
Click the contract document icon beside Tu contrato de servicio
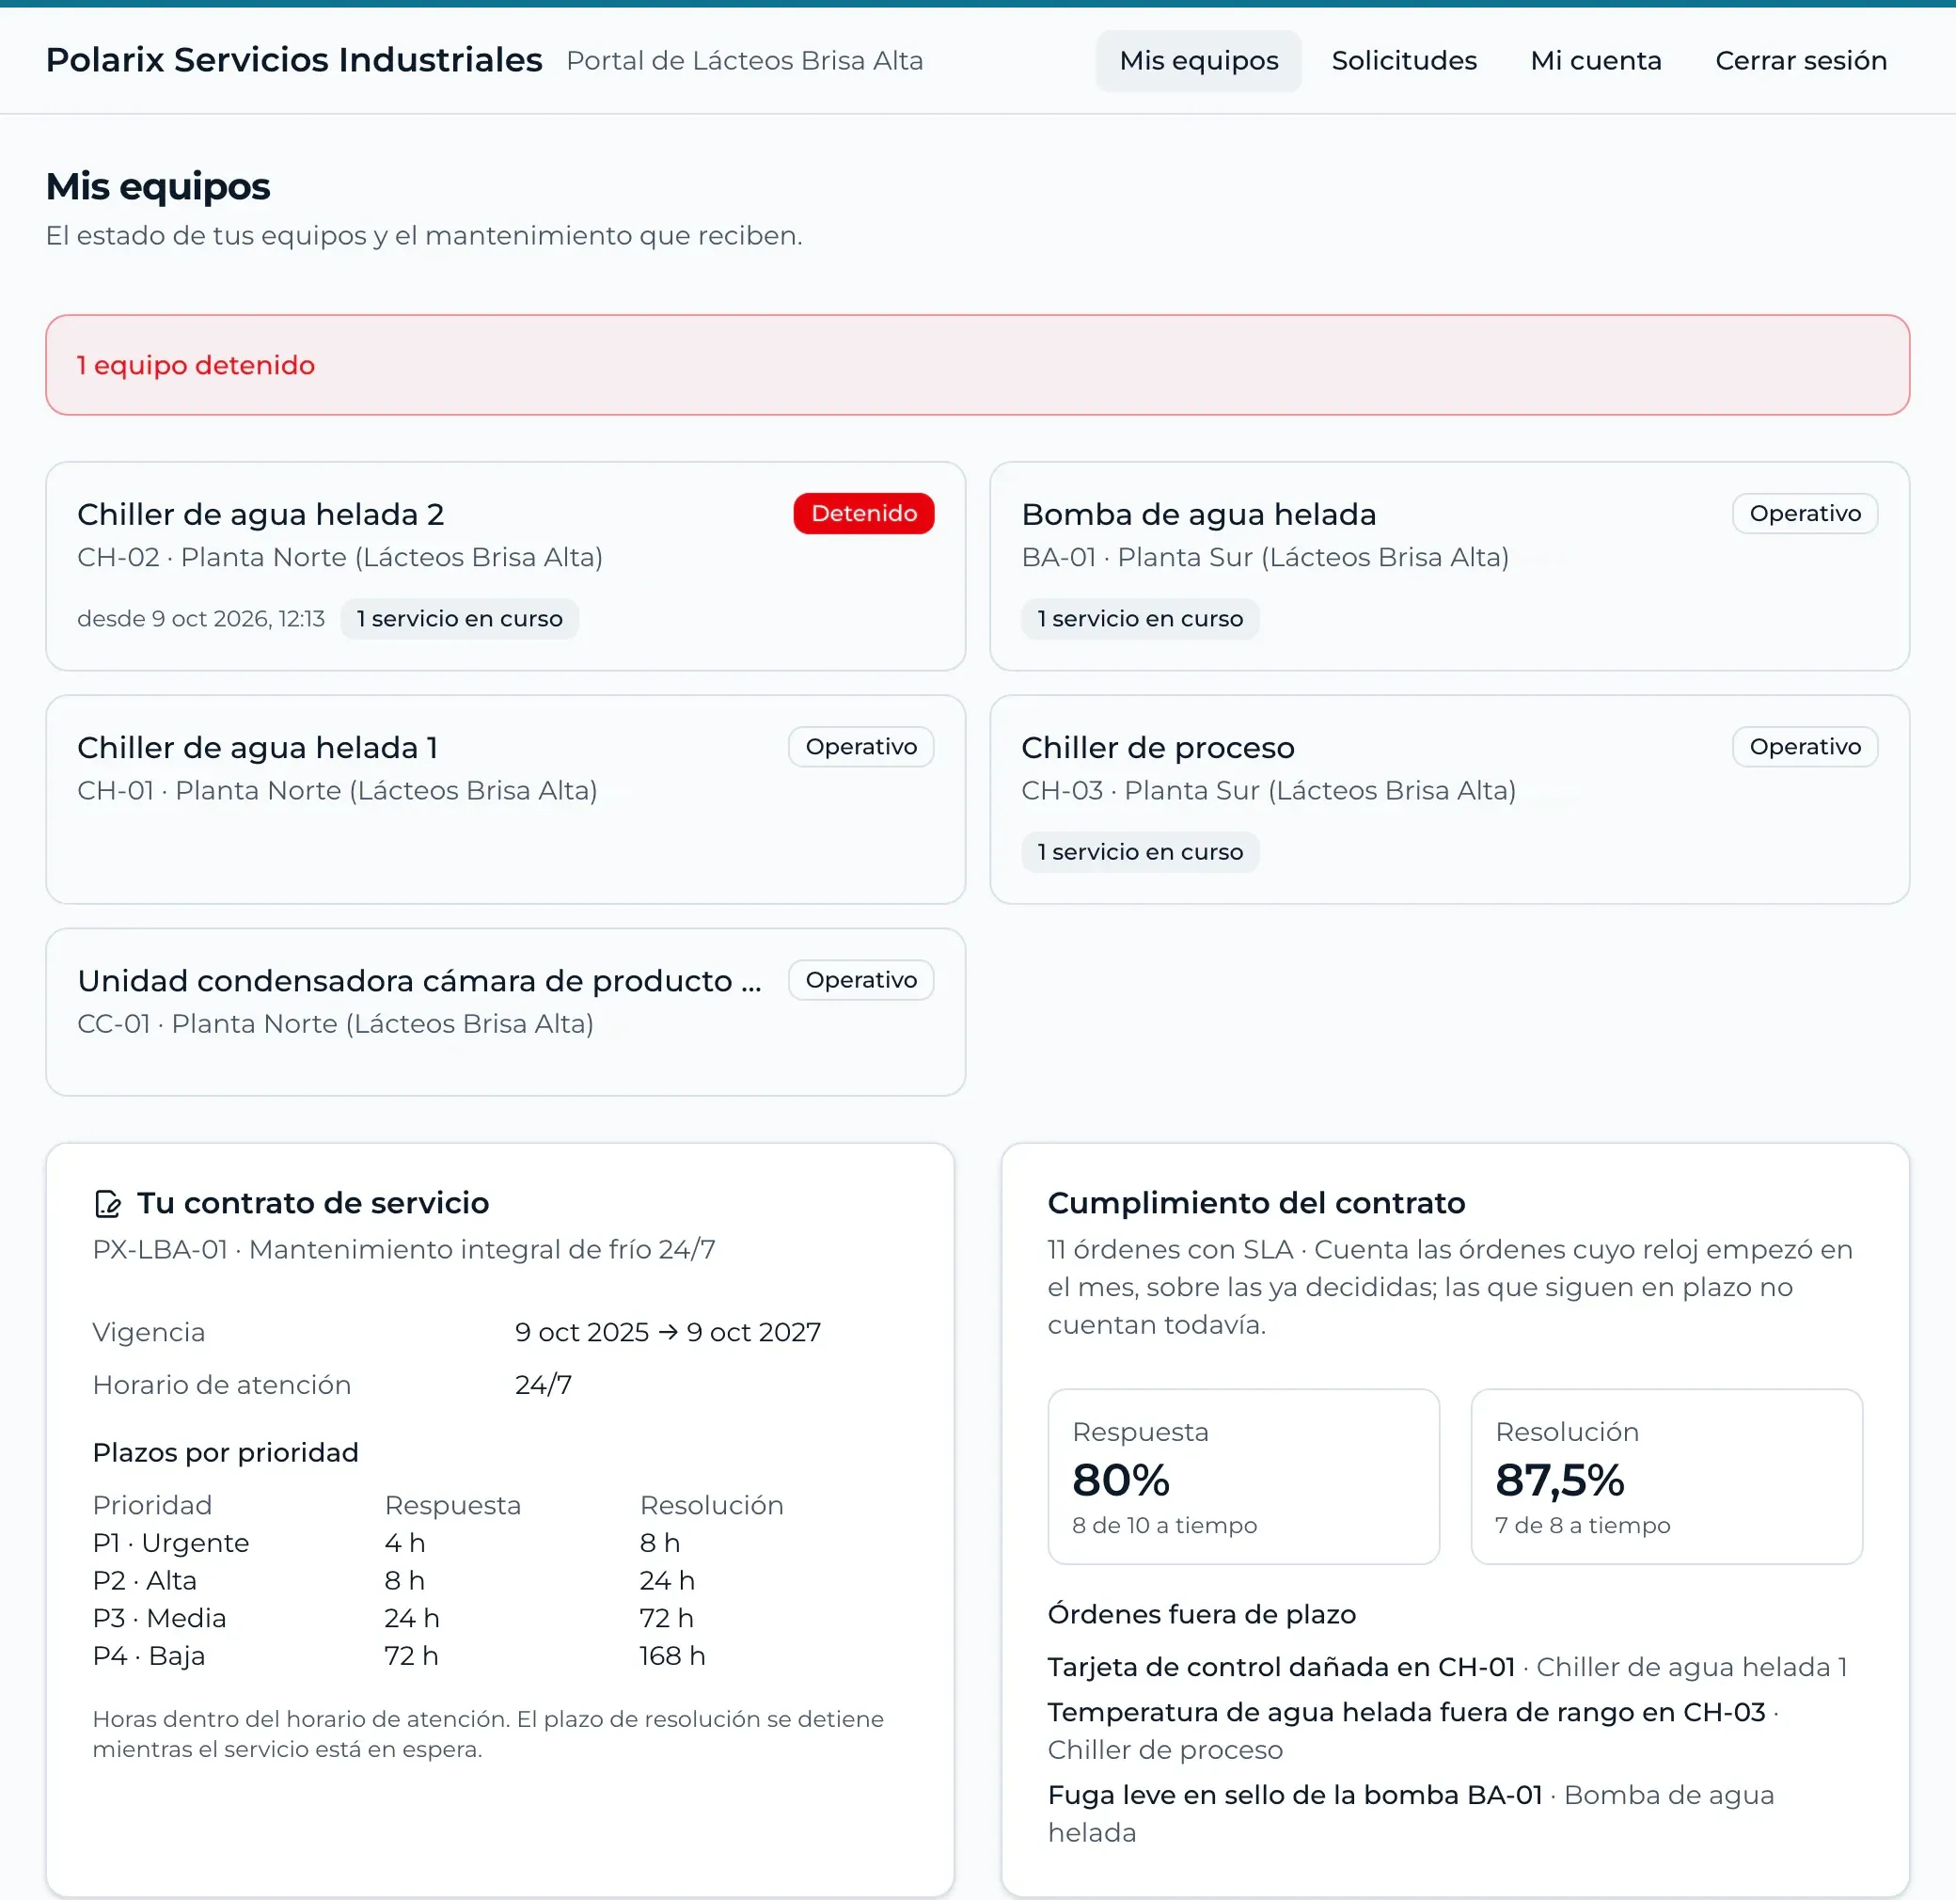[107, 1204]
